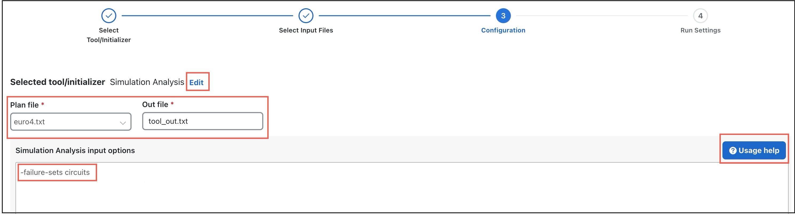Click into the input options text area

(402, 188)
